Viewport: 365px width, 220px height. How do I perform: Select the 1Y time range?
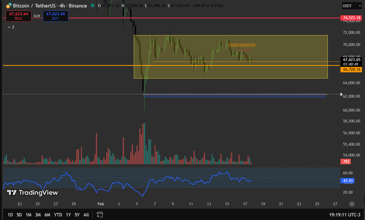(x=68, y=215)
